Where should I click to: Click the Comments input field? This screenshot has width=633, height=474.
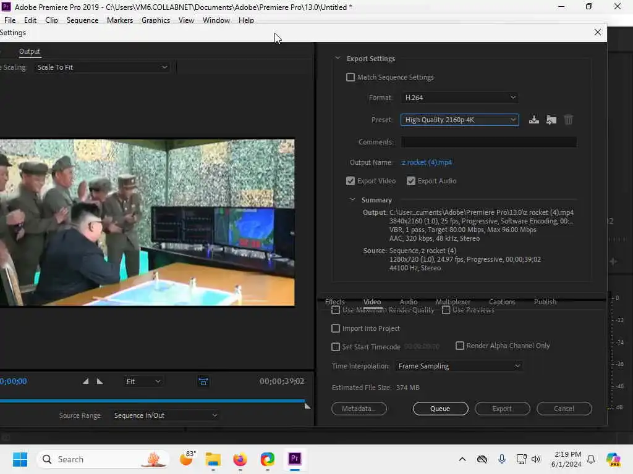coord(489,142)
